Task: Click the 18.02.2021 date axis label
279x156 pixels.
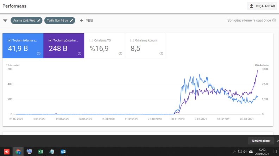Action: 224,119
